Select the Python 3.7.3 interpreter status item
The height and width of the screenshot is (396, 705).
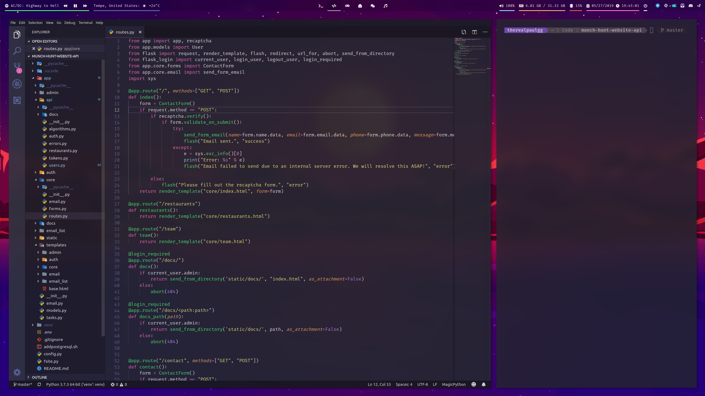[x=75, y=384]
